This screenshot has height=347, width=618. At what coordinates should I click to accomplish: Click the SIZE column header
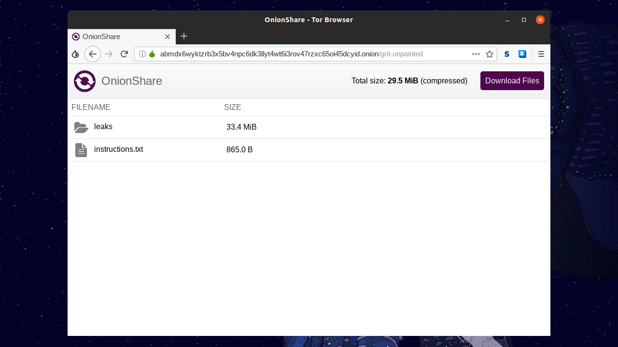click(x=233, y=107)
